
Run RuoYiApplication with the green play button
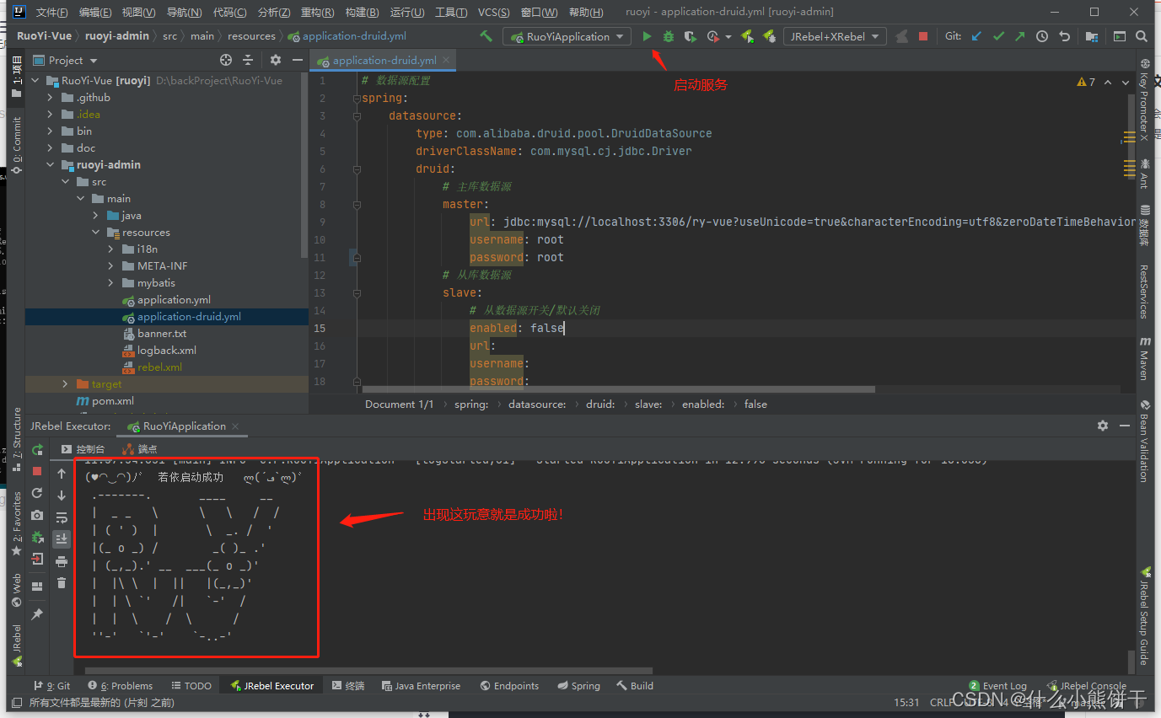[x=647, y=36]
